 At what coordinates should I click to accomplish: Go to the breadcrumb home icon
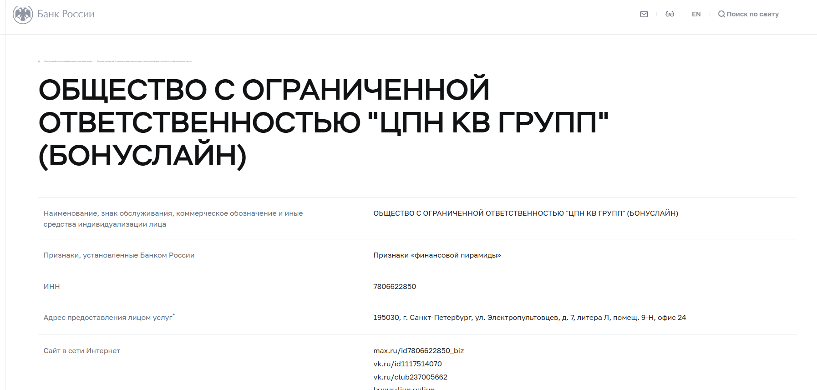pyautogui.click(x=39, y=61)
